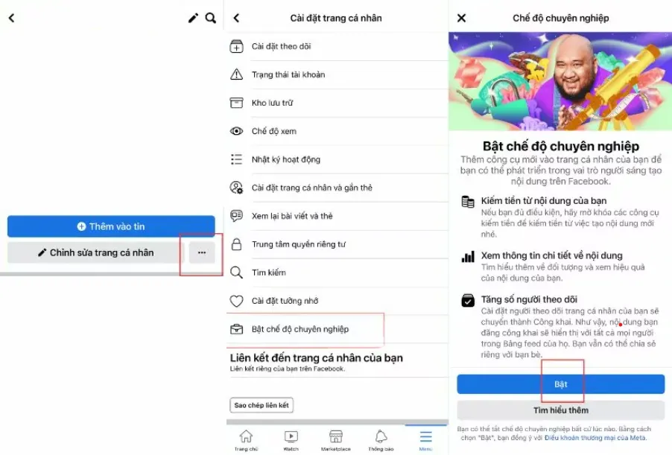Click the professional mode banner image

coord(560,81)
